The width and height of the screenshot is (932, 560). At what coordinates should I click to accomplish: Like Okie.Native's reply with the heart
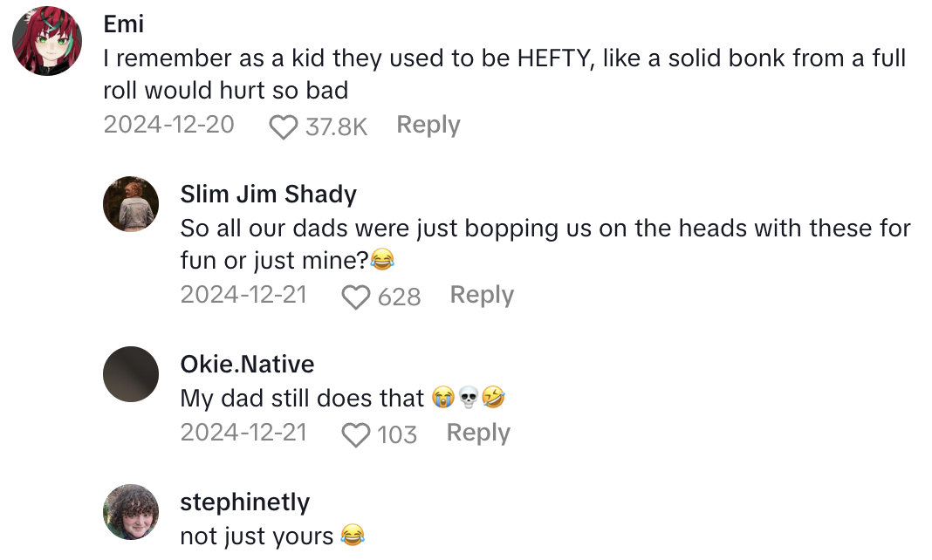355,435
